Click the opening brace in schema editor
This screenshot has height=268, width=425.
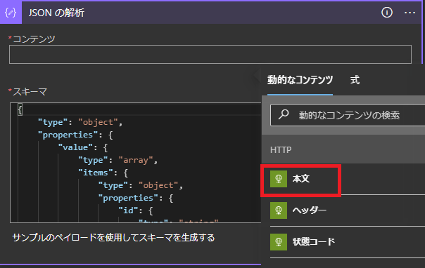20,109
